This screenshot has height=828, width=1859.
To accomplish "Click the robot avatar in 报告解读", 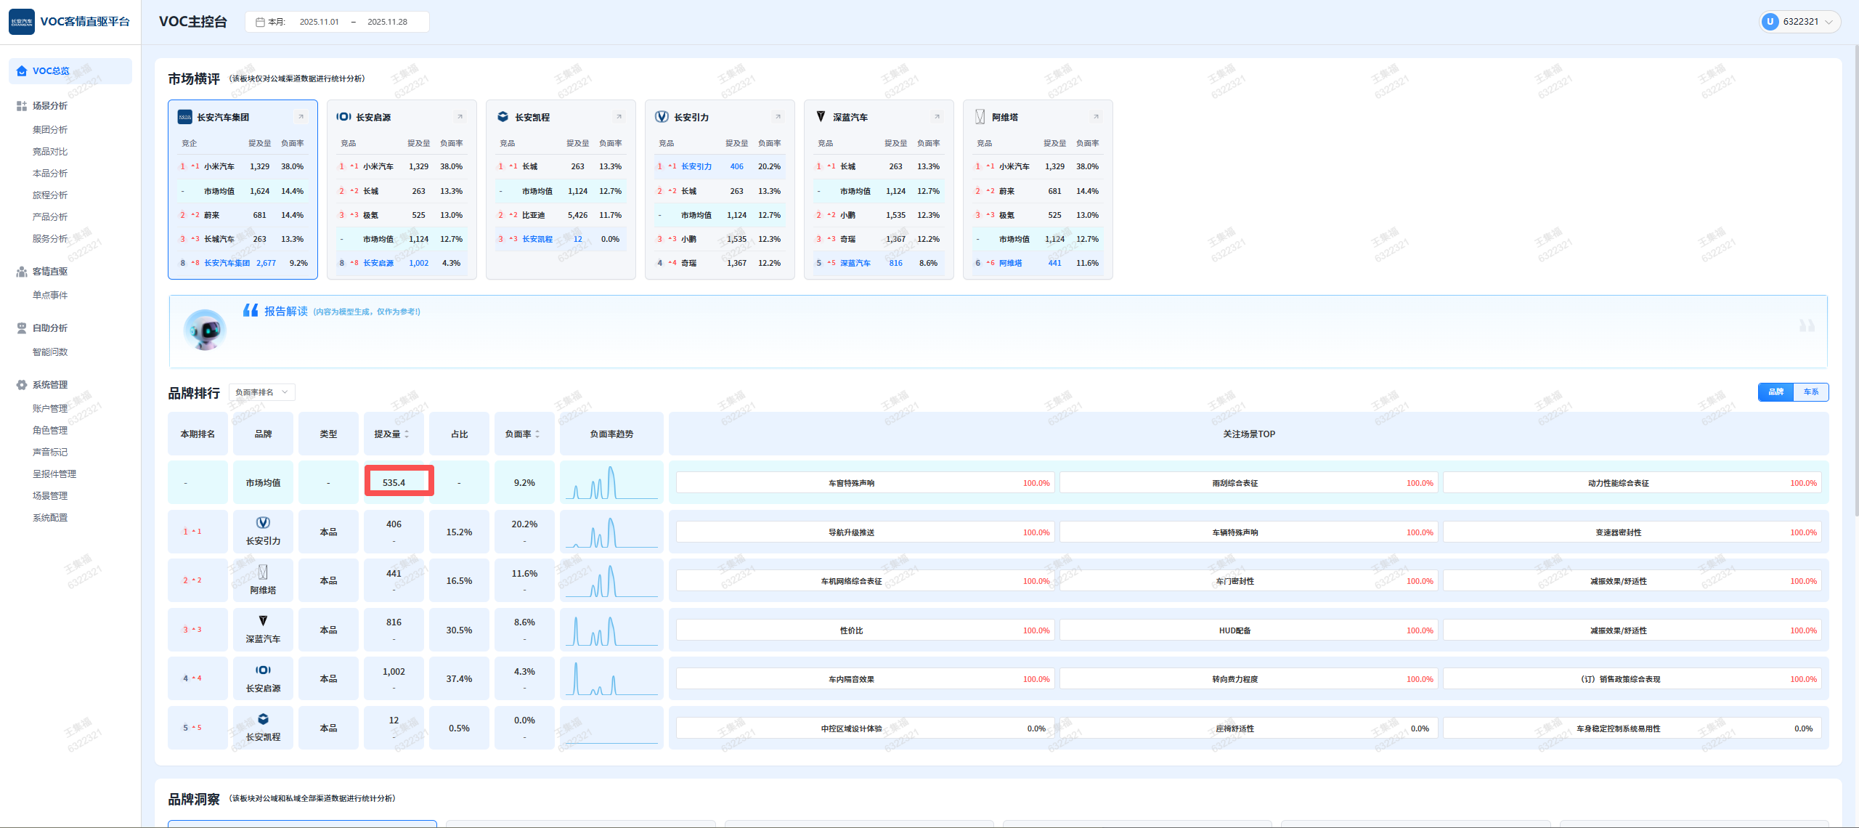I will pos(206,330).
